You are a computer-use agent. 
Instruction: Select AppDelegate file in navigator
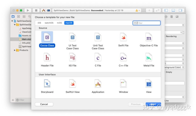(x=25, y=28)
